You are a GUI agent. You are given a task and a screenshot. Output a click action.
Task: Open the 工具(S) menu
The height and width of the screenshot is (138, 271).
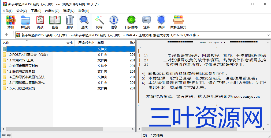pyautogui.click(x=36, y=11)
